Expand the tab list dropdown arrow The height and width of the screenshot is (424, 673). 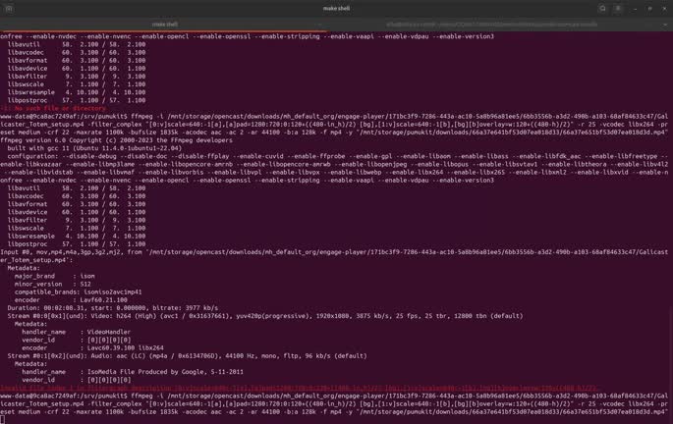665,24
